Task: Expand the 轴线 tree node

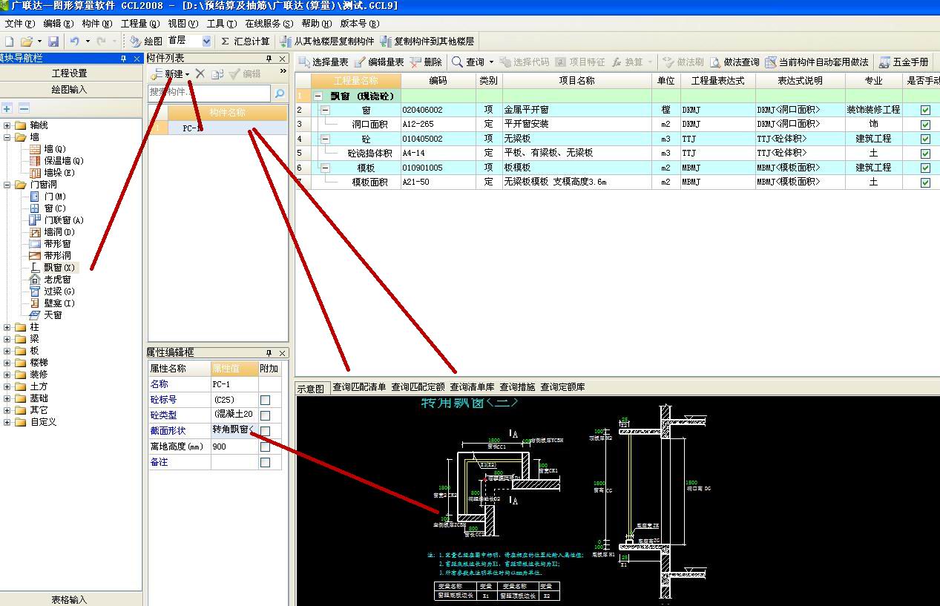Action: pos(7,125)
